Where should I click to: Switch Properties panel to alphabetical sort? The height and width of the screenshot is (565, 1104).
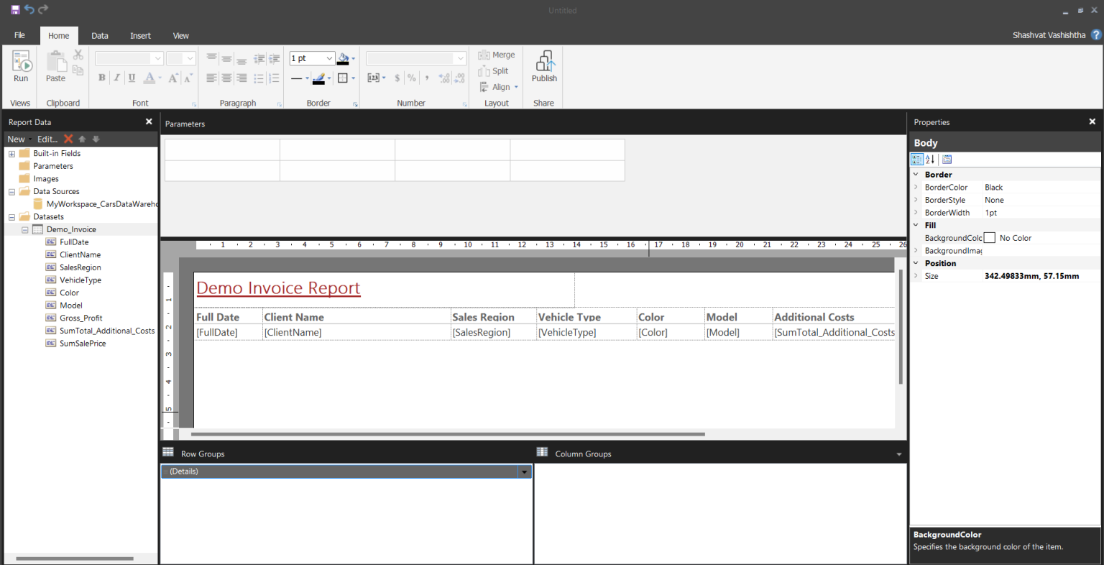pos(929,159)
